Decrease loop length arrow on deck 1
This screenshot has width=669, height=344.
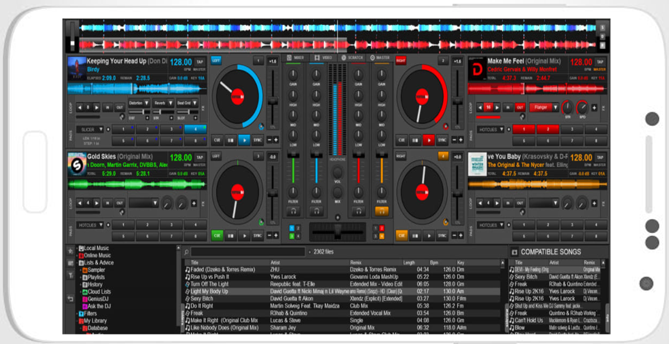[x=80, y=107]
